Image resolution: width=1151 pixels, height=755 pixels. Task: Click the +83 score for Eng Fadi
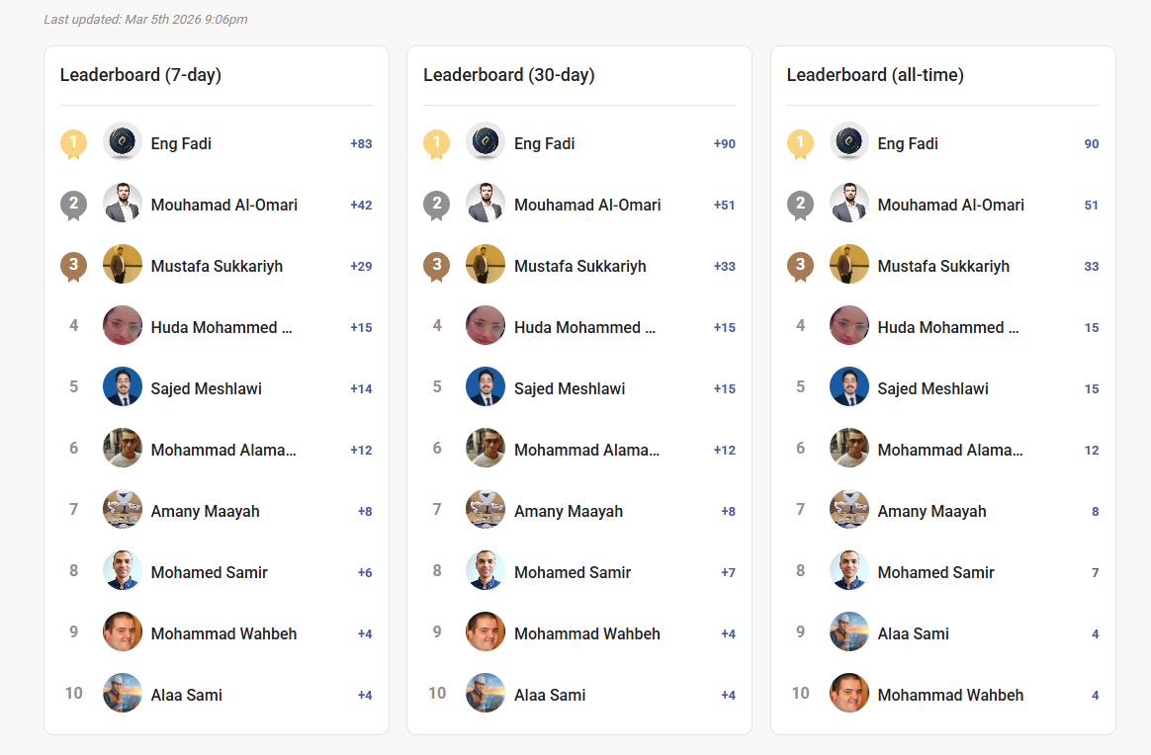pyautogui.click(x=361, y=144)
